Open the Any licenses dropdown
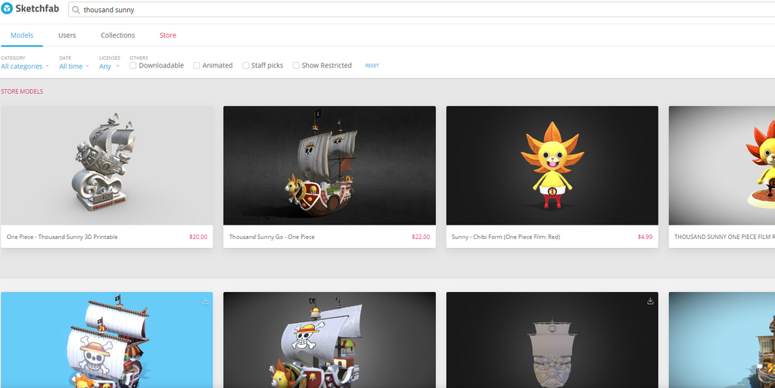This screenshot has width=775, height=388. coord(109,66)
